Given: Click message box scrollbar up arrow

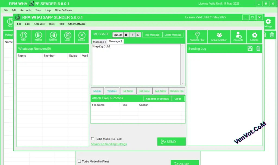Looking at the screenshot, I should click(183, 46).
